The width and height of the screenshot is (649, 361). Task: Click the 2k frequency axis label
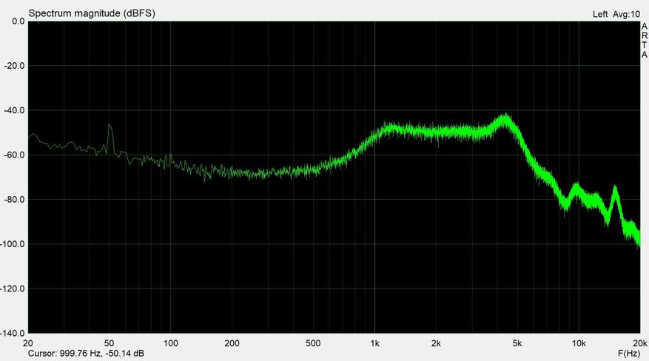click(x=436, y=343)
